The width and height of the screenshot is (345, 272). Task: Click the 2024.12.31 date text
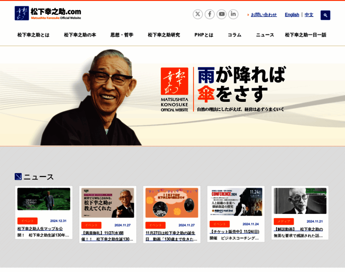coord(58,221)
